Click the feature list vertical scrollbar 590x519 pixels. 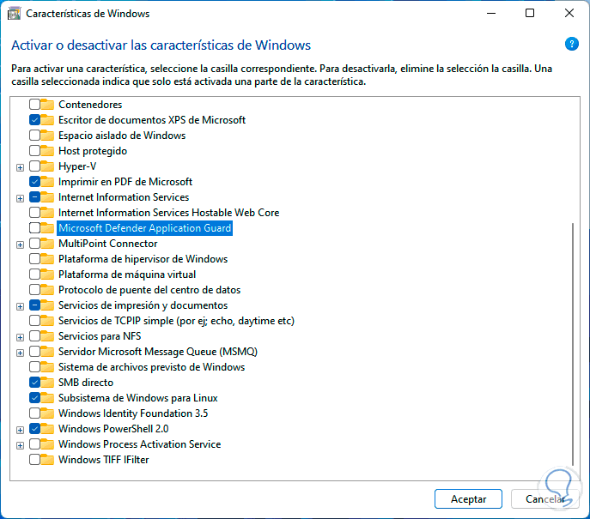pos(573,344)
